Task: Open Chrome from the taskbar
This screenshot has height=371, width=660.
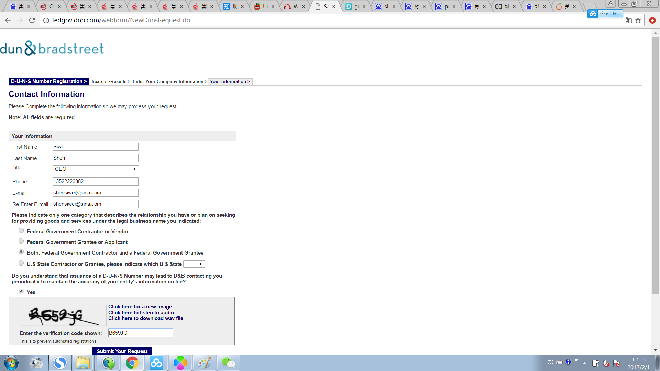Action: coord(132,363)
